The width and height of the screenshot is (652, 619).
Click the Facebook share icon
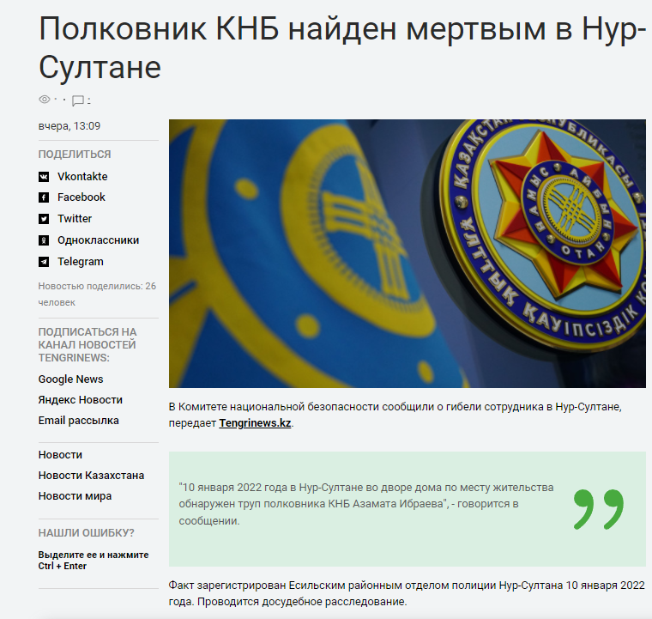(x=44, y=197)
